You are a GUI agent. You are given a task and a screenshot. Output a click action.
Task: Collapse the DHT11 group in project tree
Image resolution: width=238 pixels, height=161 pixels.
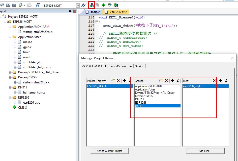[10, 87]
